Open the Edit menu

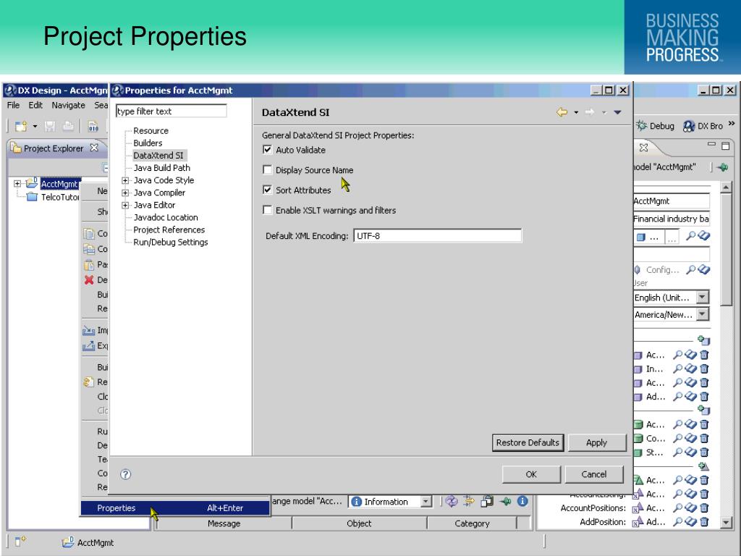[x=35, y=105]
